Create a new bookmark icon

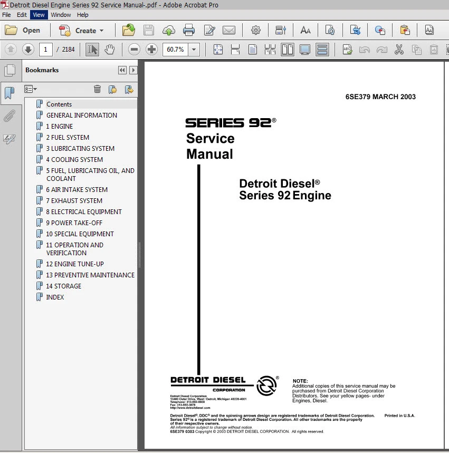pos(112,89)
